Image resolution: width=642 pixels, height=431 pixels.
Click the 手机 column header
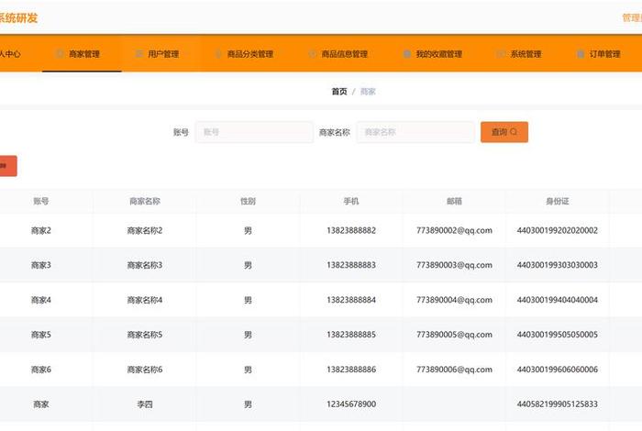pos(351,201)
